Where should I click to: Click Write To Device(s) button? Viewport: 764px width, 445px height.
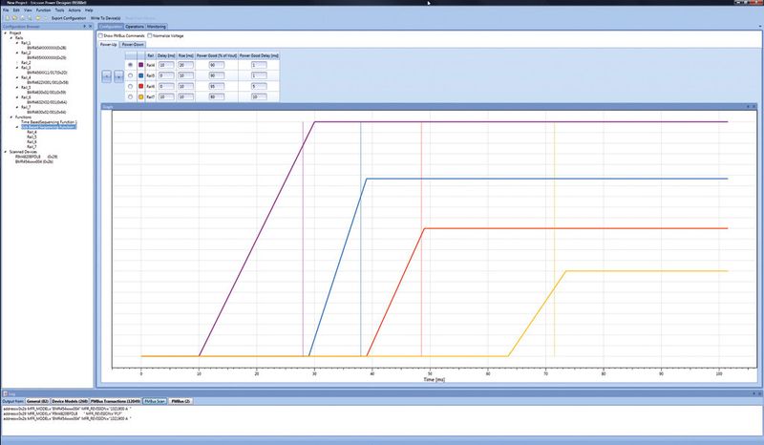(x=106, y=18)
